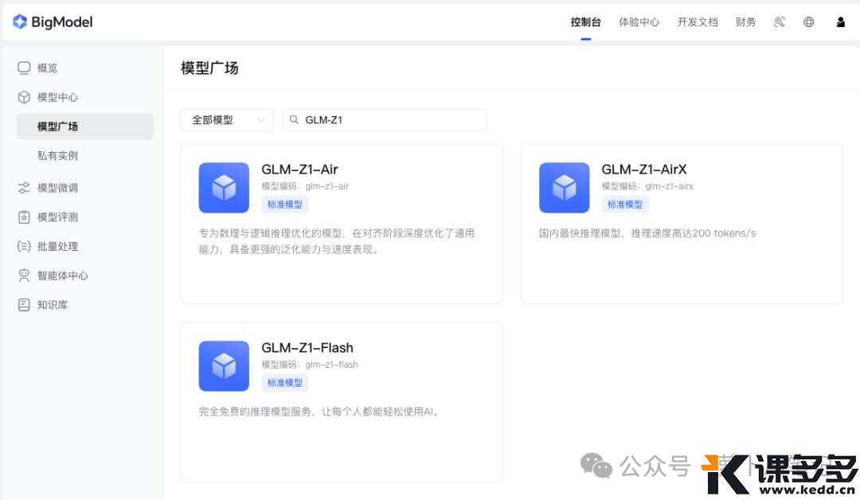
Task: Open 私有实例 in the sidebar
Action: [x=57, y=156]
